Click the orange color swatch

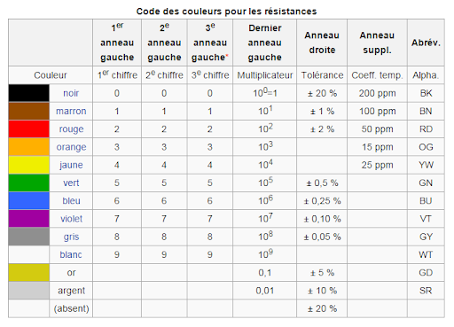[28, 147]
